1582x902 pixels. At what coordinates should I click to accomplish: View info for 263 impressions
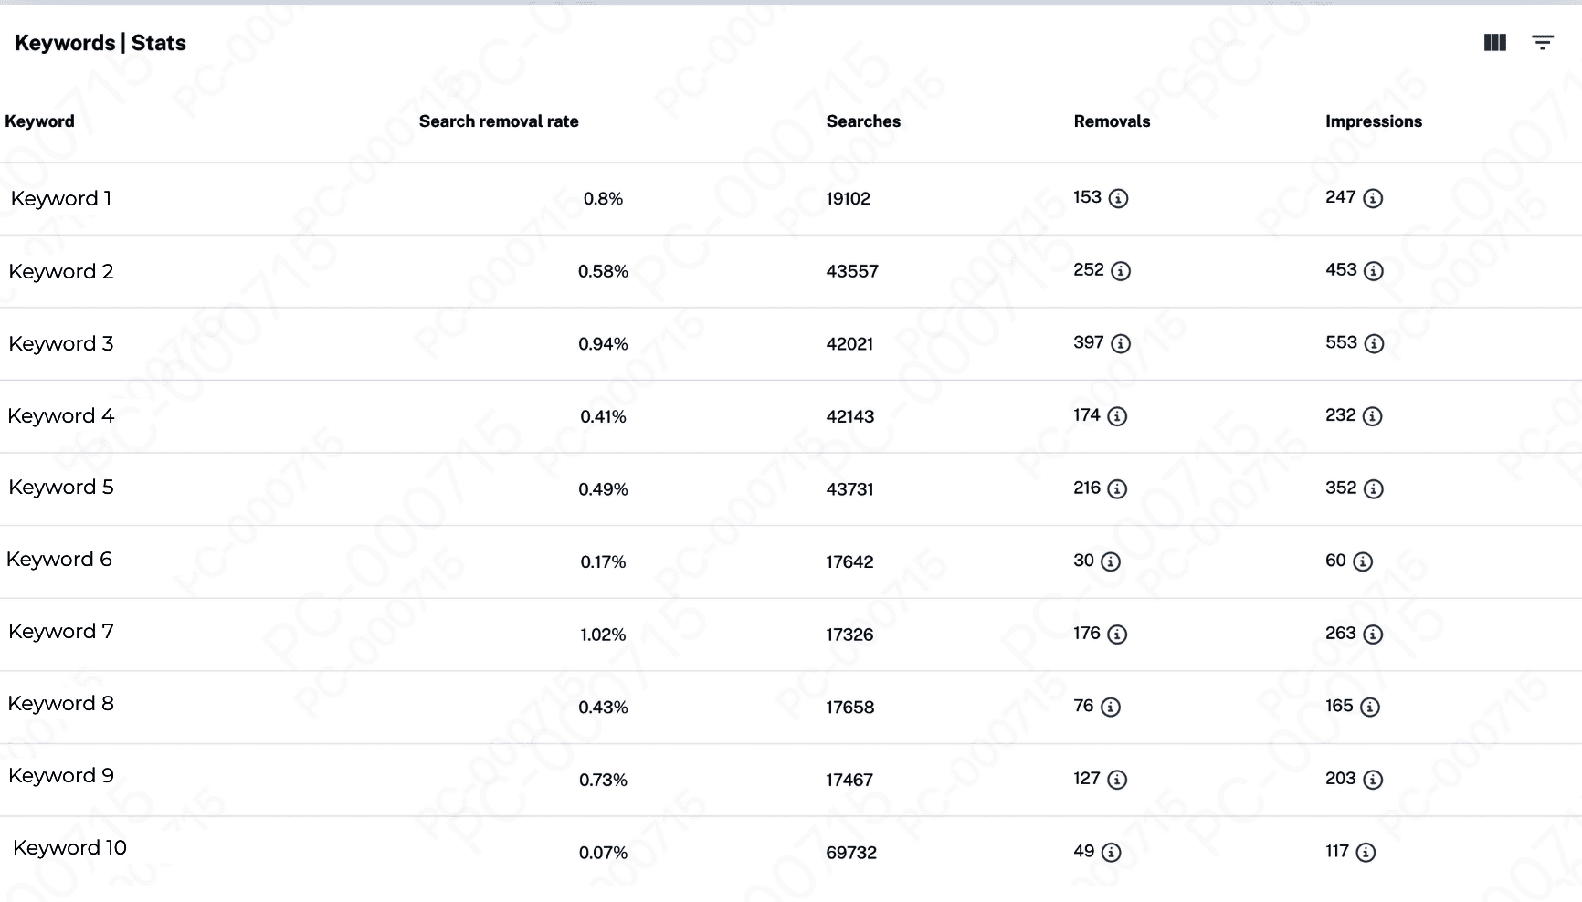click(x=1373, y=635)
